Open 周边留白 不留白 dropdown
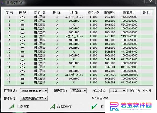The image size is (157, 113). point(78,91)
